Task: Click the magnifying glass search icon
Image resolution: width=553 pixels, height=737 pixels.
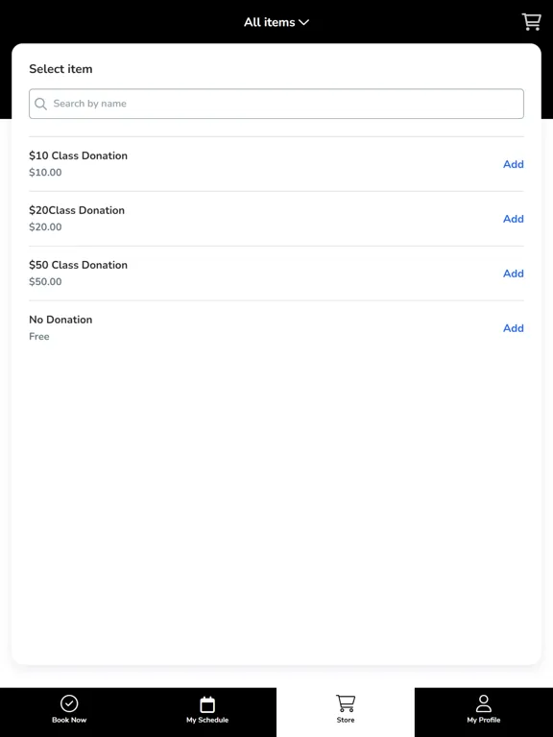Action: coord(41,104)
